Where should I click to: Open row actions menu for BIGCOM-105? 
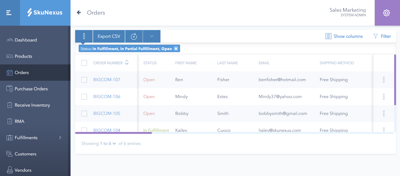pyautogui.click(x=383, y=113)
